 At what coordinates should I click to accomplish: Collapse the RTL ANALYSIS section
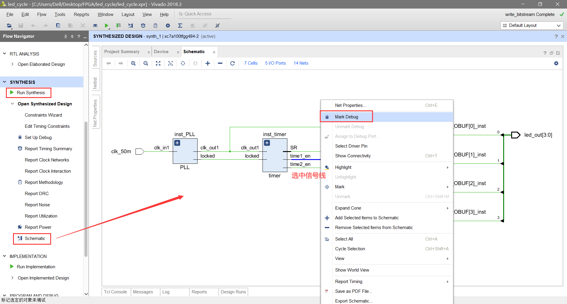pyautogui.click(x=4, y=54)
